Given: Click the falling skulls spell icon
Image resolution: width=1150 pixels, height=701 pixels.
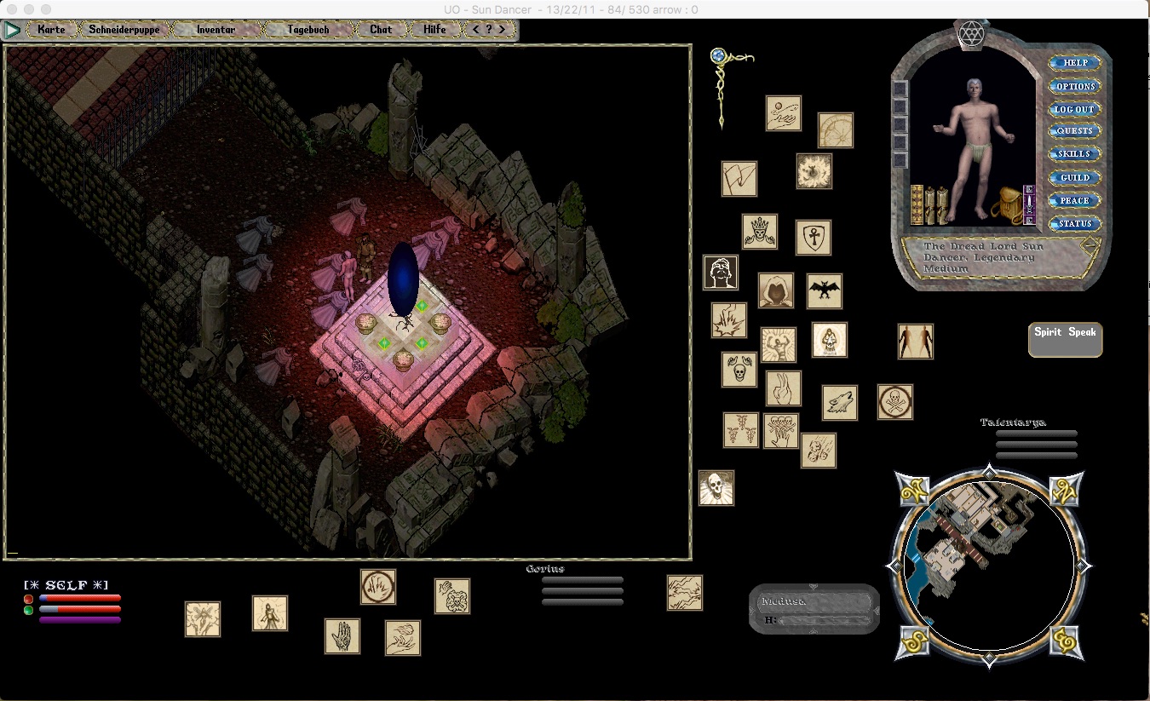Looking at the screenshot, I should (819, 451).
